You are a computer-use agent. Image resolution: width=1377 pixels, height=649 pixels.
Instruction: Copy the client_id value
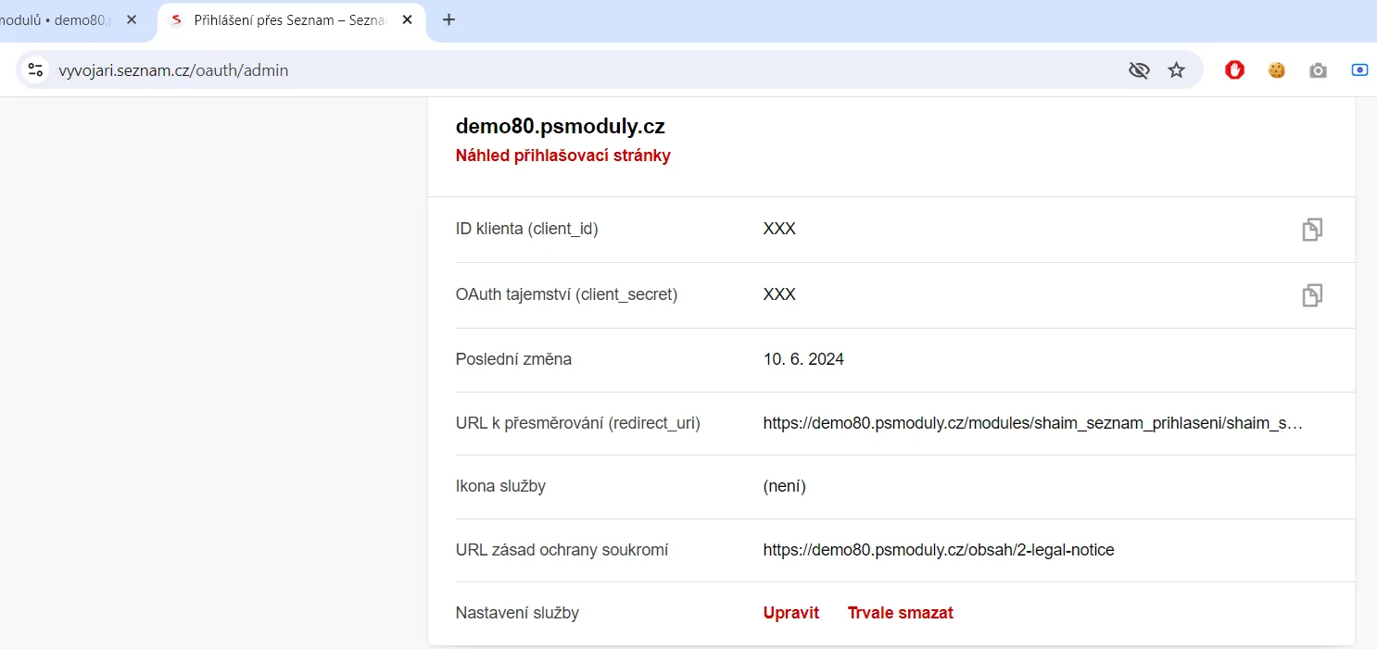[1311, 230]
